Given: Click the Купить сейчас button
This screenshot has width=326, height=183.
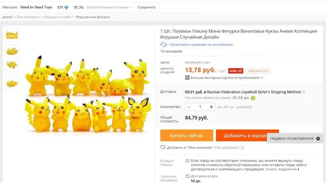Looking at the screenshot, I should click(187, 136).
